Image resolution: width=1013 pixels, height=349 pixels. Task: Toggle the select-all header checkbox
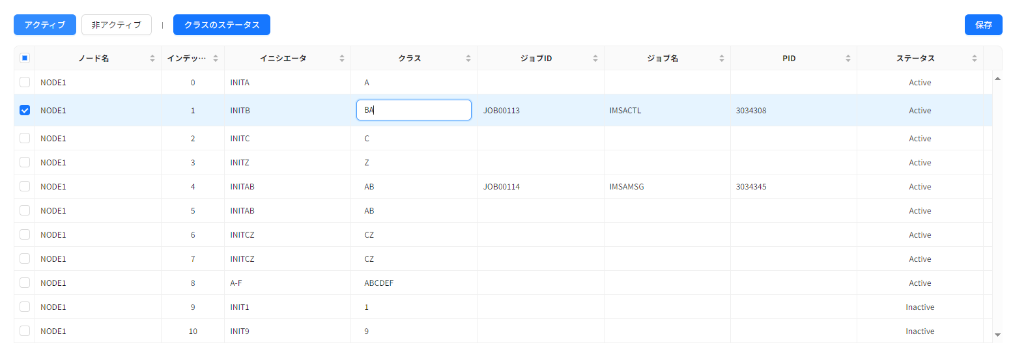[x=25, y=59]
